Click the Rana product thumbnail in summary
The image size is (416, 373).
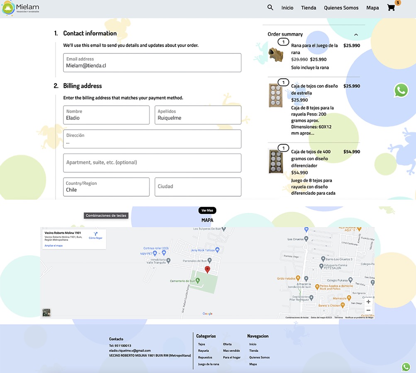[x=275, y=54]
